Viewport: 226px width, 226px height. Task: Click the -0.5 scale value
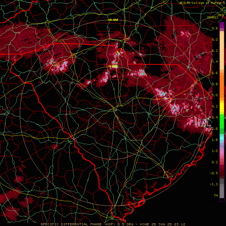(214, 173)
